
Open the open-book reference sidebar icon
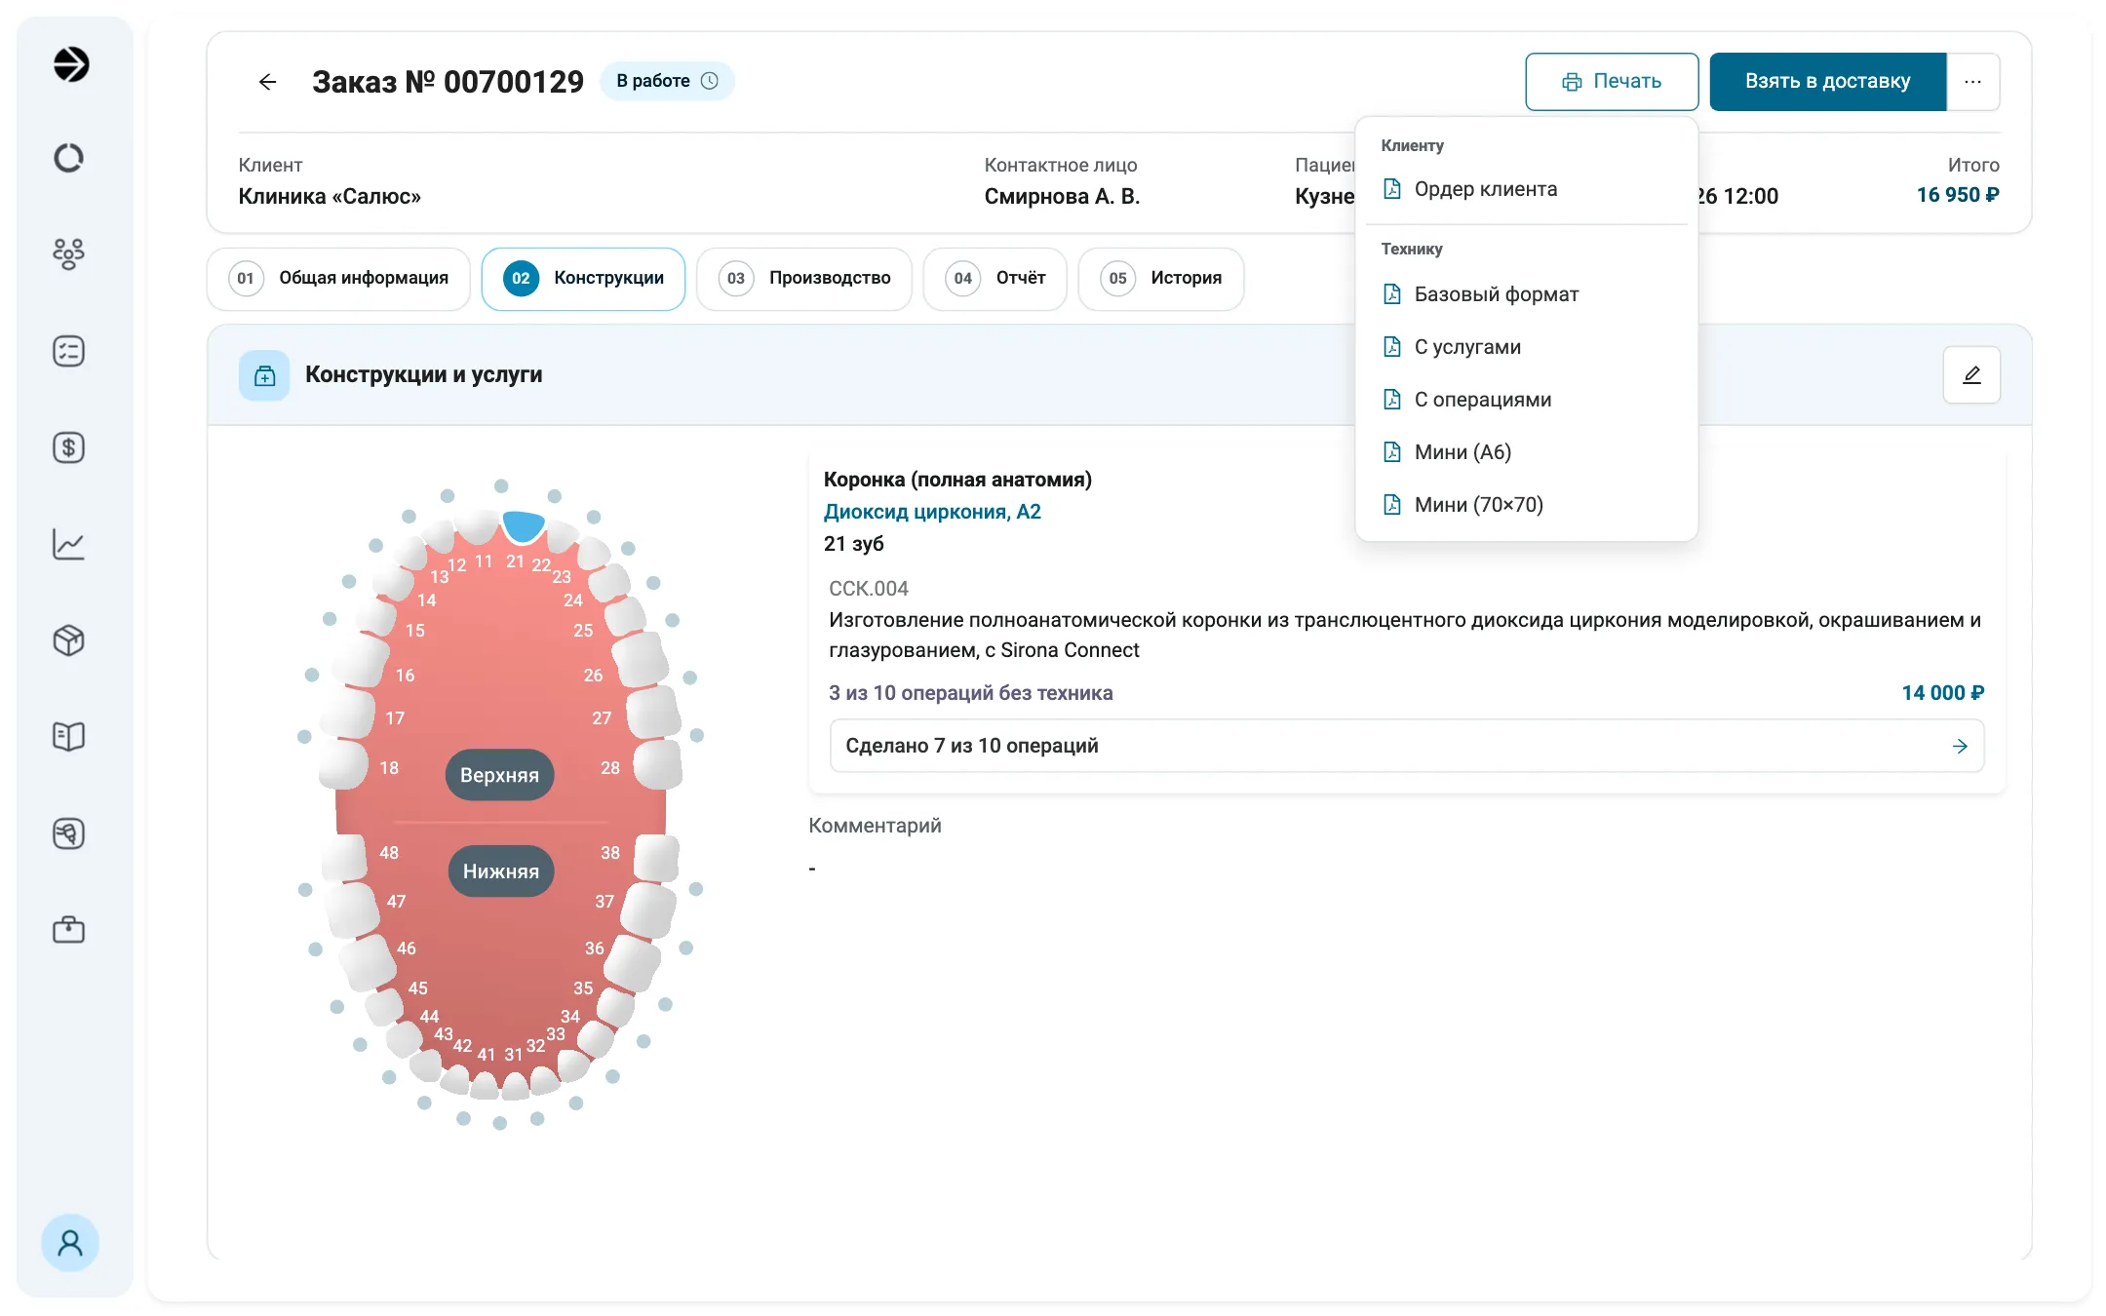click(x=68, y=736)
